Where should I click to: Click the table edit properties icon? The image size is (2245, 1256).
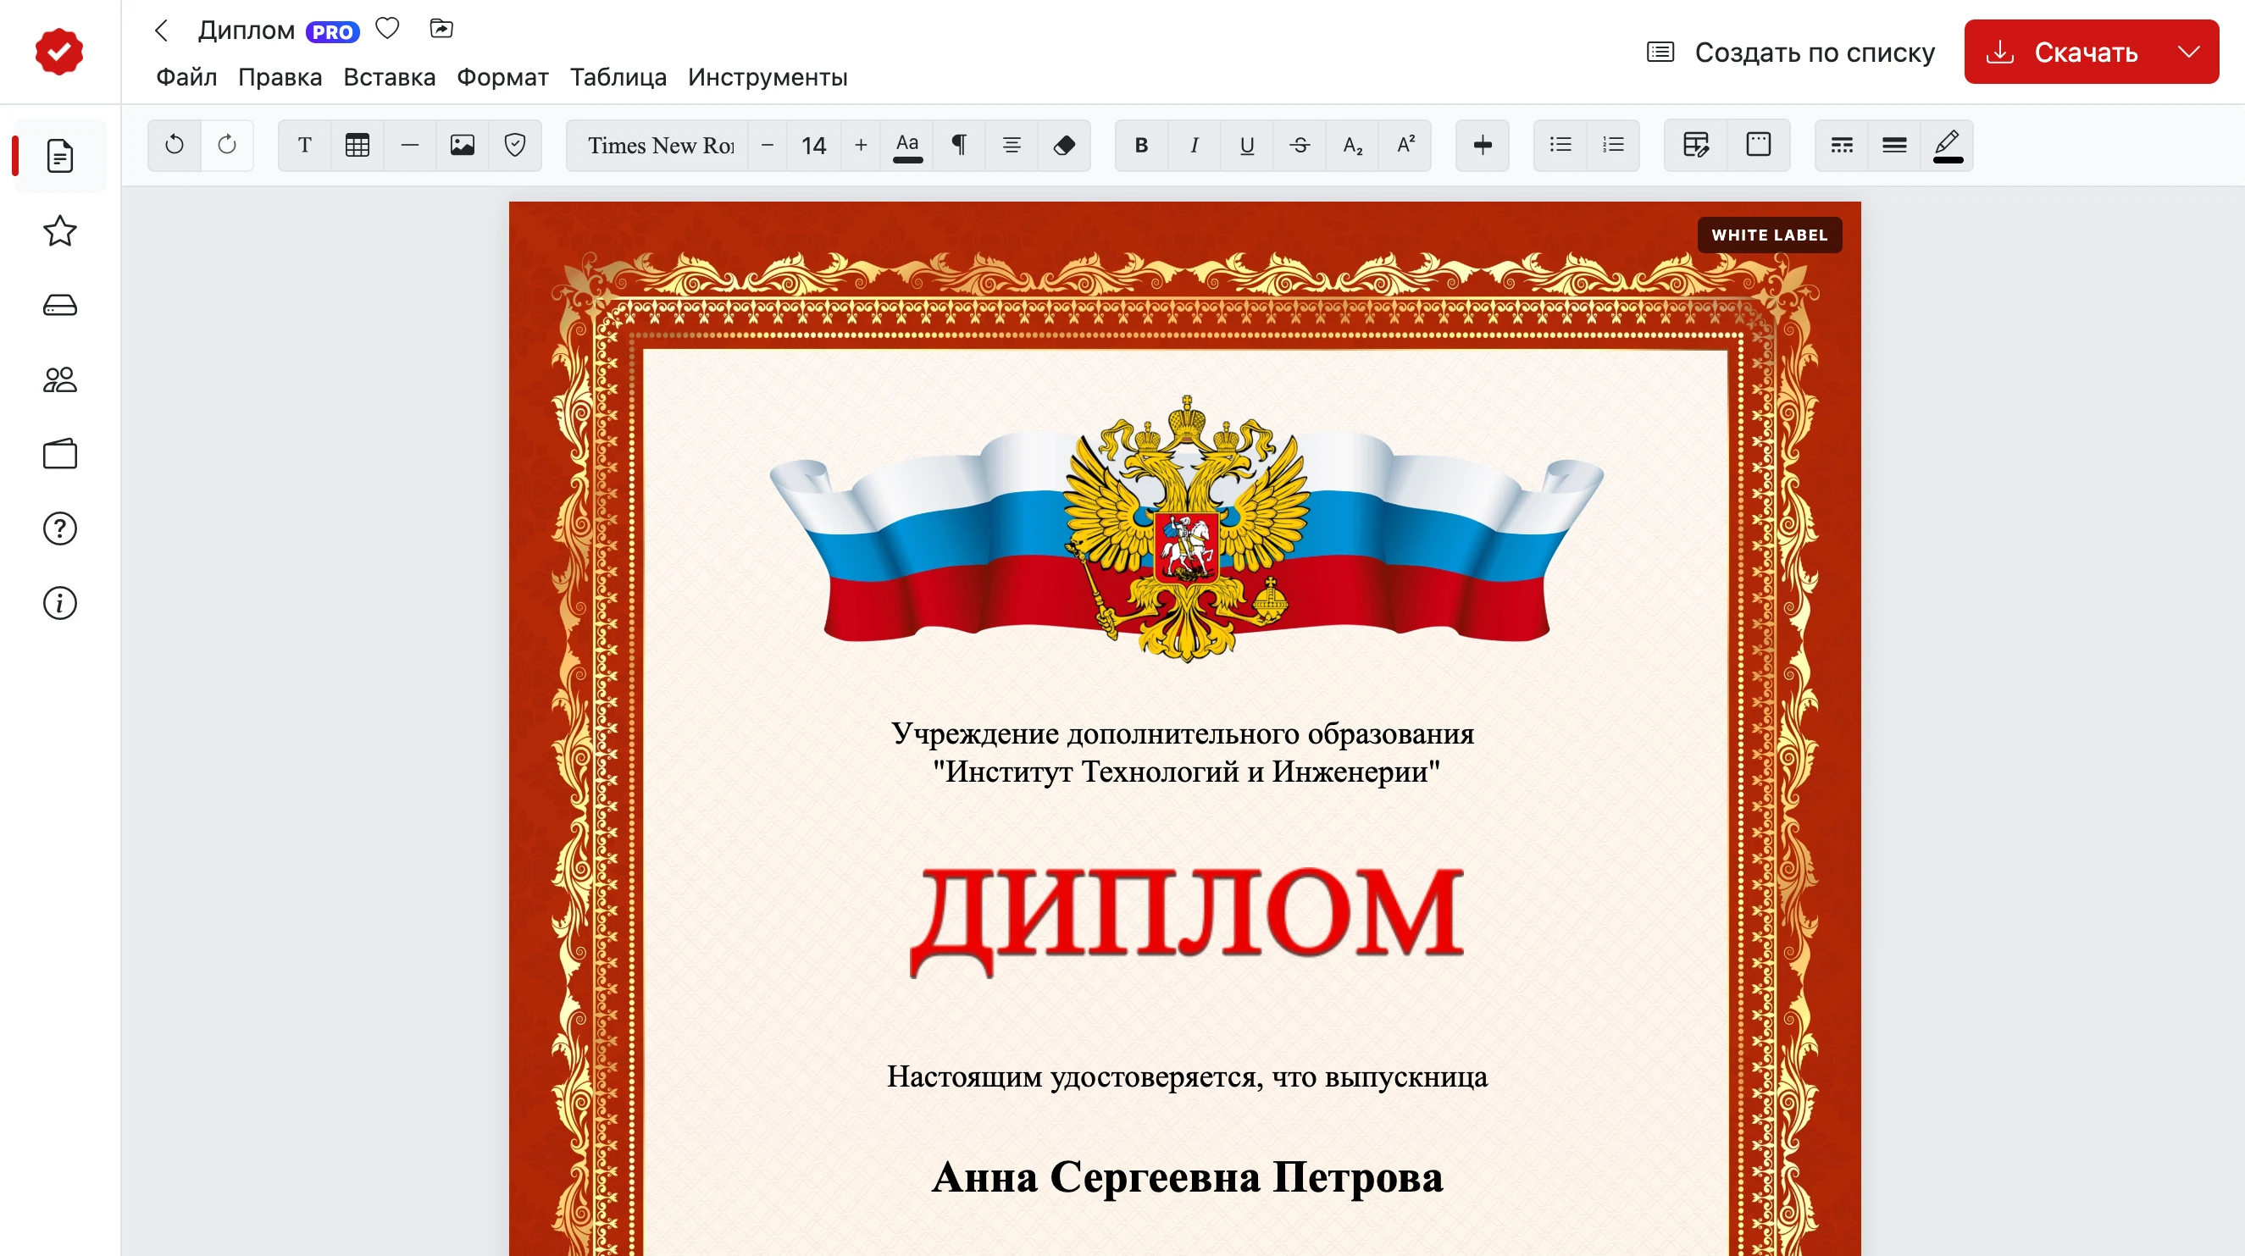[x=1696, y=145]
